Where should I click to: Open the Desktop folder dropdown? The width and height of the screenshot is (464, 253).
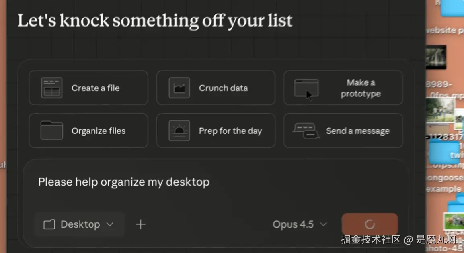point(79,224)
